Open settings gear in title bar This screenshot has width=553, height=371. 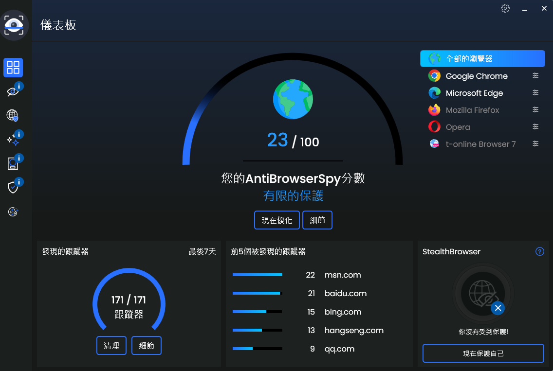pyautogui.click(x=505, y=8)
